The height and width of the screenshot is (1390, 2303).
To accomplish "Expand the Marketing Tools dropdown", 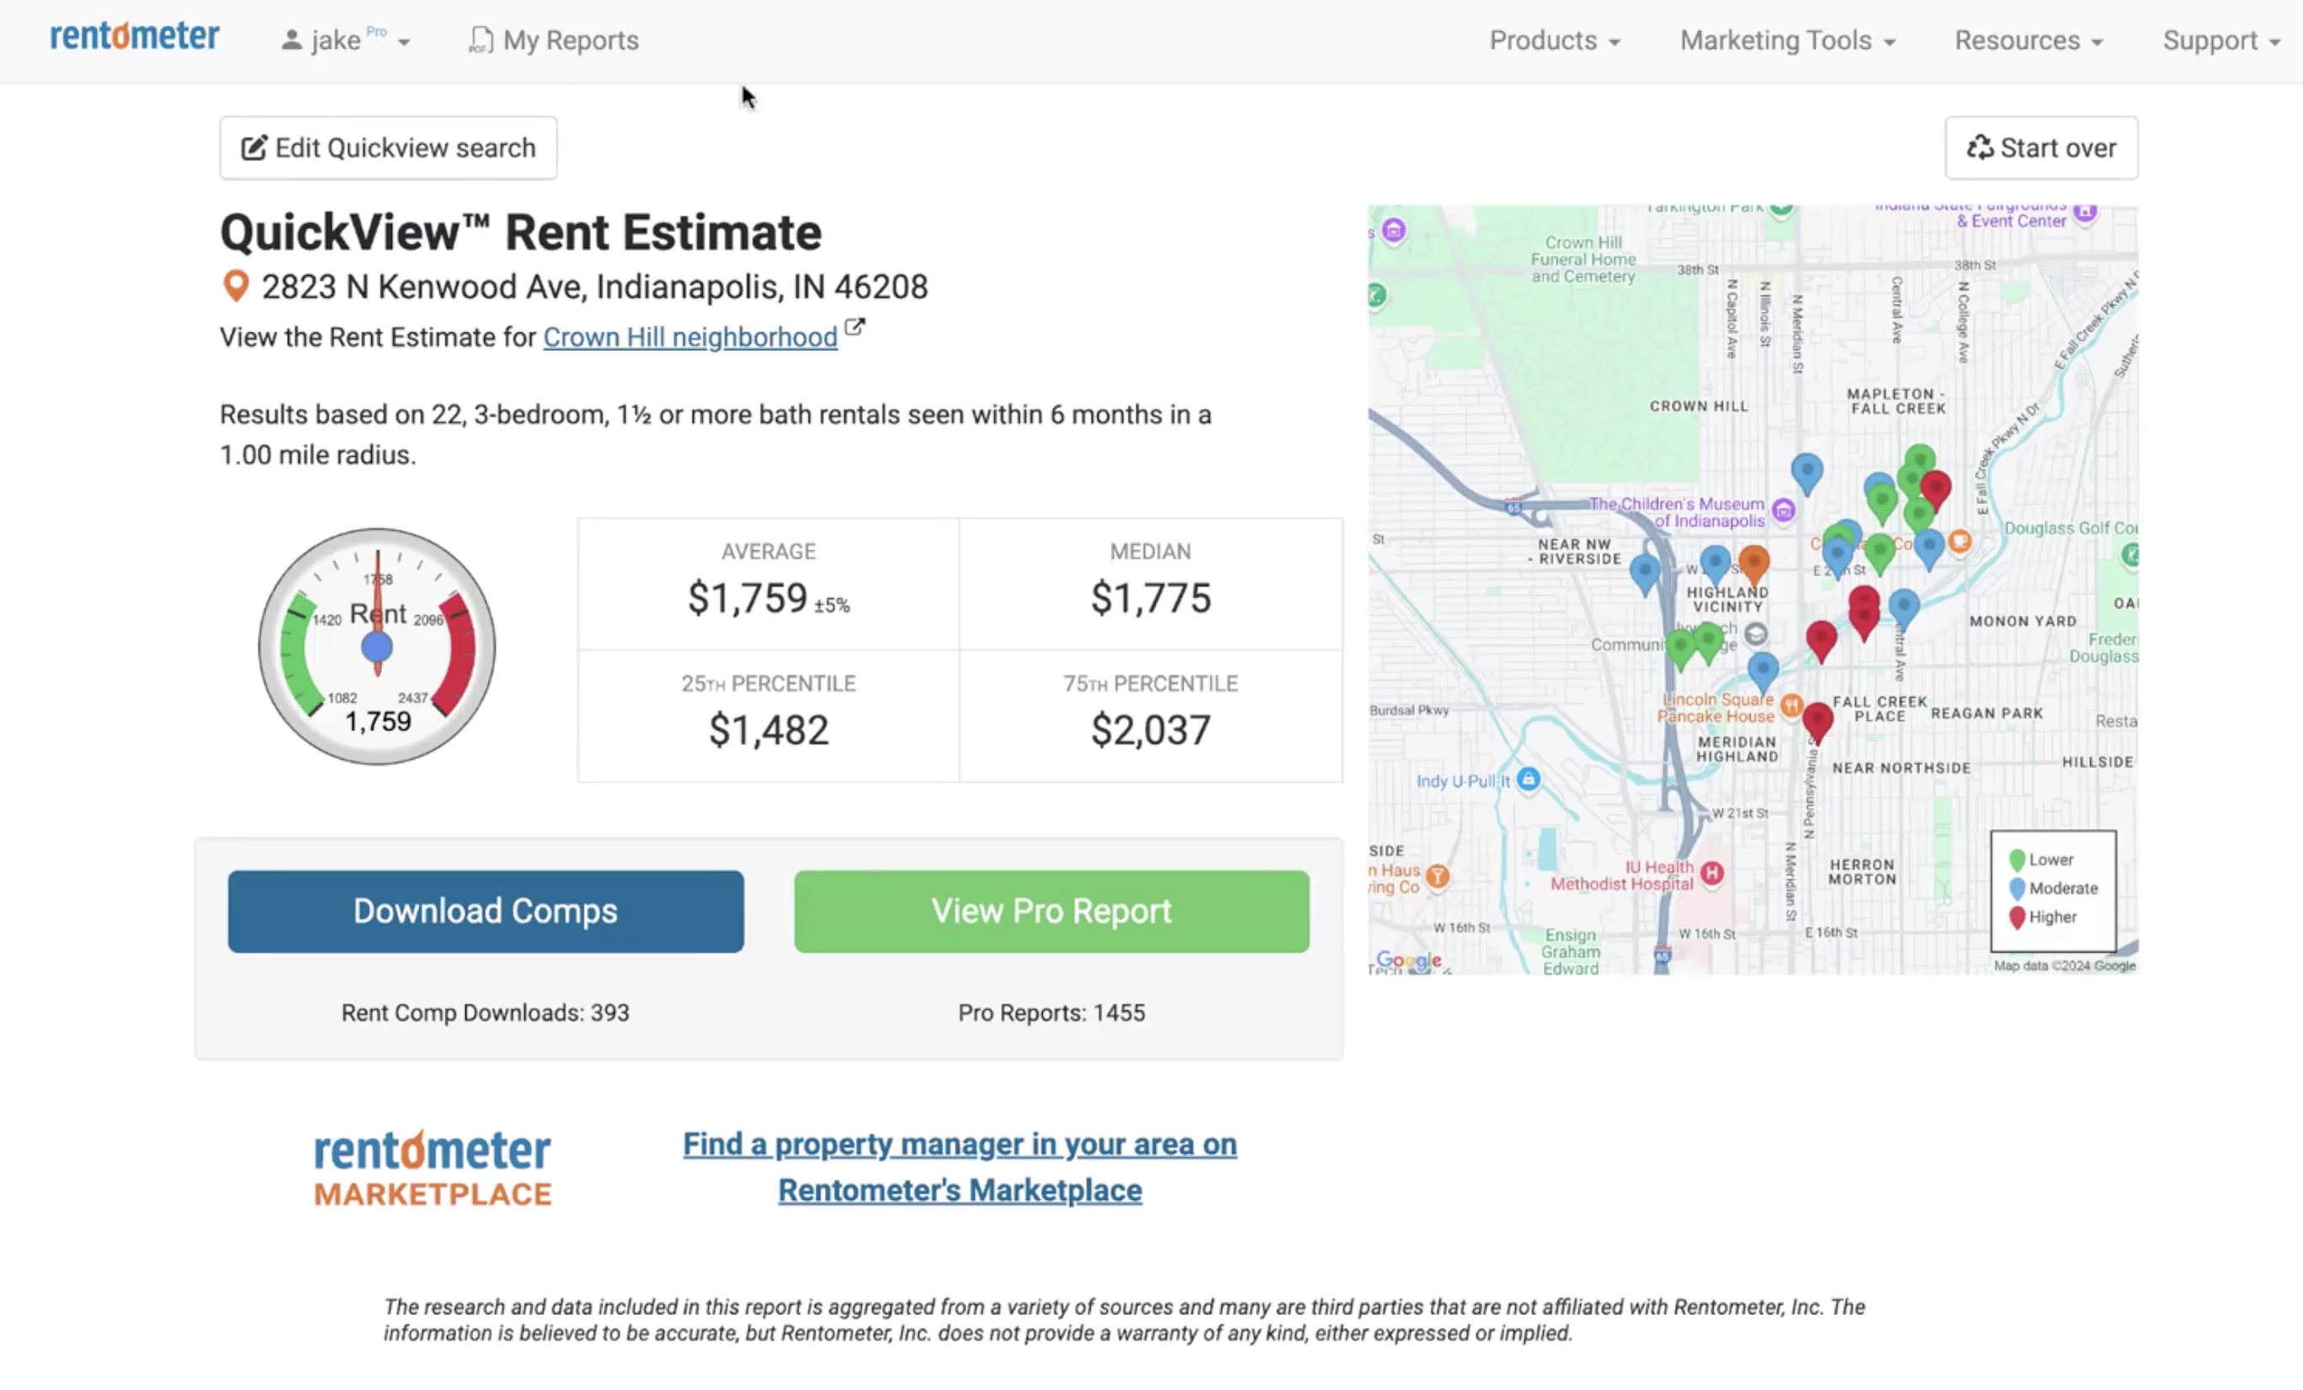I will 1787,40.
